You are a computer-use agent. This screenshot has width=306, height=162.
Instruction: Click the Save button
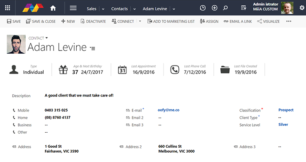(13, 21)
